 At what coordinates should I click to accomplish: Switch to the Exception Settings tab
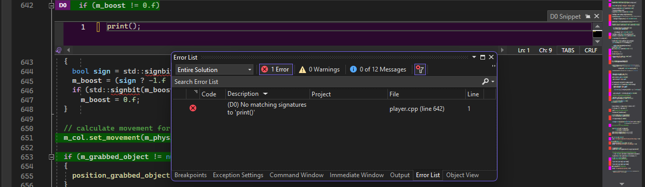point(238,175)
